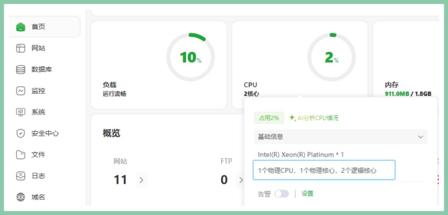Click the files folder icon

tap(21, 155)
